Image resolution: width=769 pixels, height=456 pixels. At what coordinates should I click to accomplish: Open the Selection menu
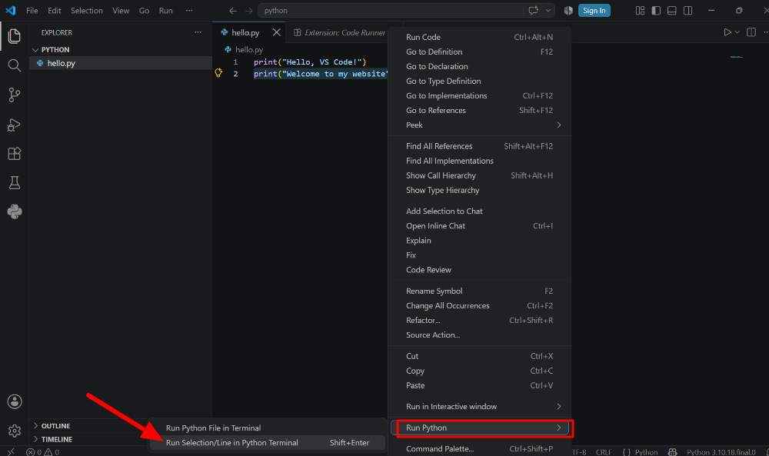click(x=87, y=10)
